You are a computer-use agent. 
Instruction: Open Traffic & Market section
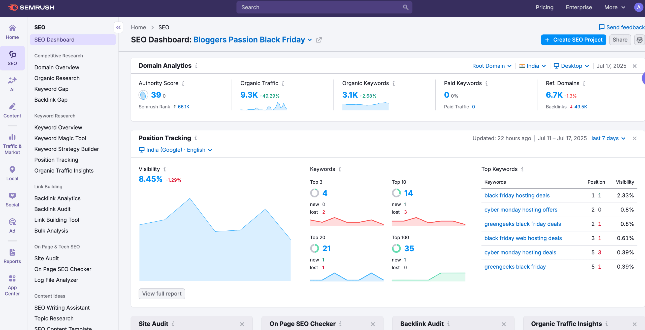click(12, 144)
